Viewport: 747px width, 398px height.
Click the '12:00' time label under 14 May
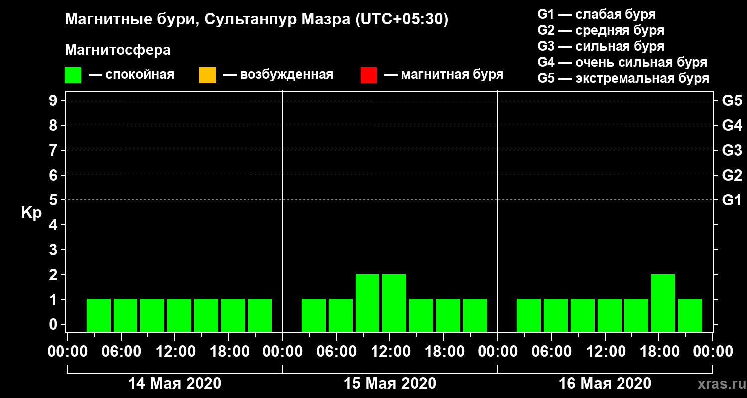[x=175, y=352]
